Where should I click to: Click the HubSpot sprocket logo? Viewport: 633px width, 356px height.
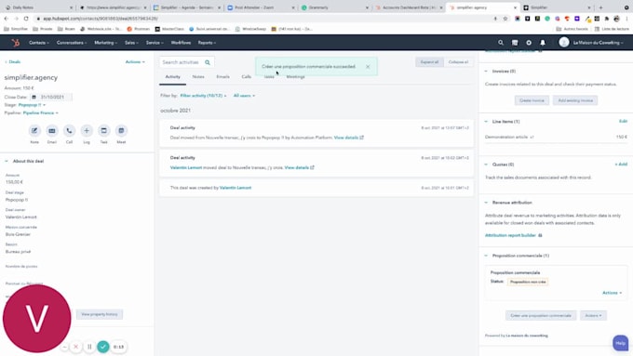tap(15, 43)
